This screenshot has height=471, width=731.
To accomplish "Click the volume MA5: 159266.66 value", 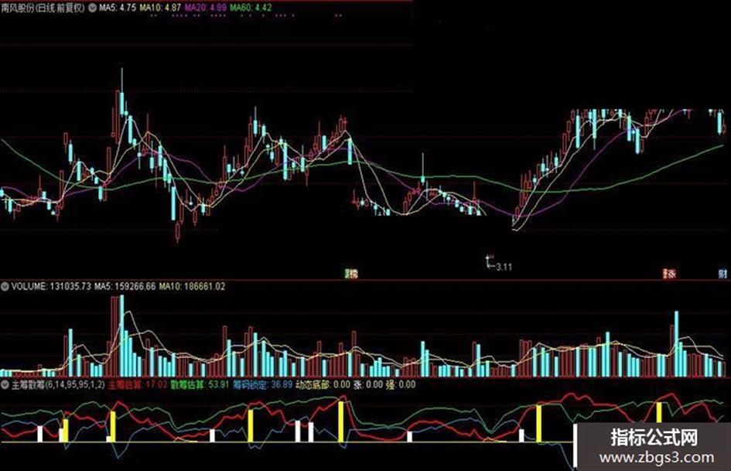I will pyautogui.click(x=125, y=286).
